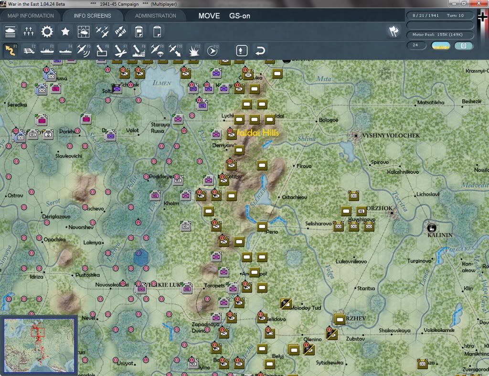Click the Ostachkov town label

(x=294, y=197)
